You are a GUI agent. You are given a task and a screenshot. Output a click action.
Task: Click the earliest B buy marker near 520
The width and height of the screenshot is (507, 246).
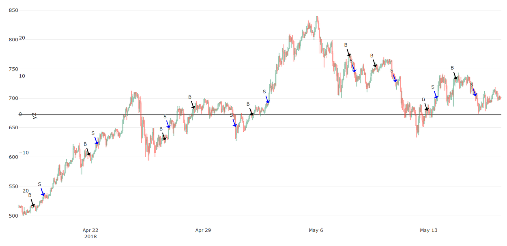pyautogui.click(x=30, y=195)
